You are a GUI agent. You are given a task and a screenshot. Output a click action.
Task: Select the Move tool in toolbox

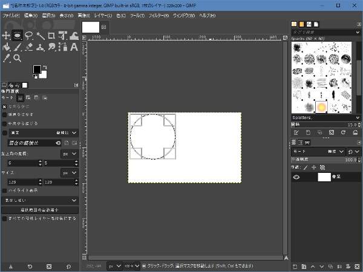point(7,36)
